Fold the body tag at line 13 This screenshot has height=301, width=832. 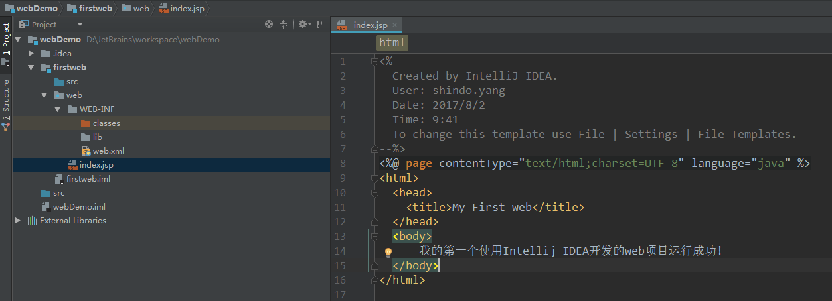tap(375, 236)
